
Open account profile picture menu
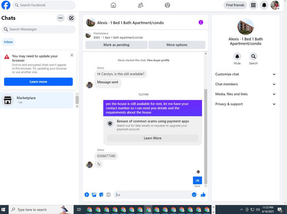(275, 5)
